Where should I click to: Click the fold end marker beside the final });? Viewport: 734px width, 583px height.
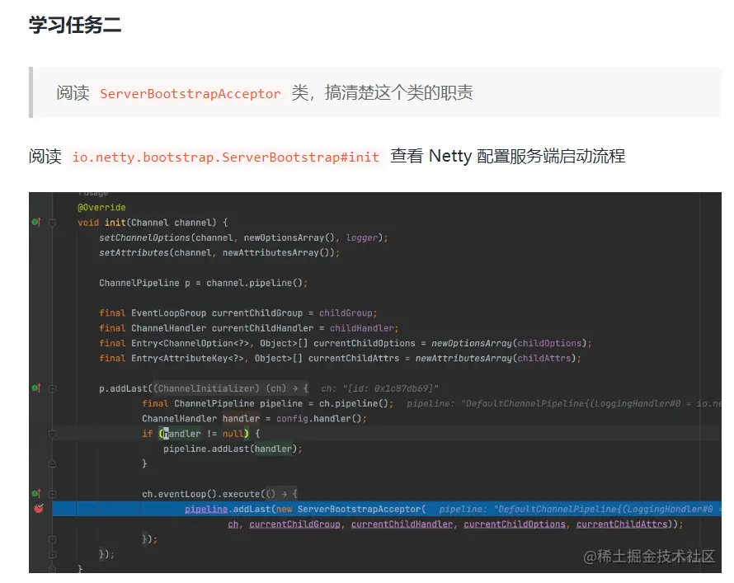pyautogui.click(x=53, y=554)
